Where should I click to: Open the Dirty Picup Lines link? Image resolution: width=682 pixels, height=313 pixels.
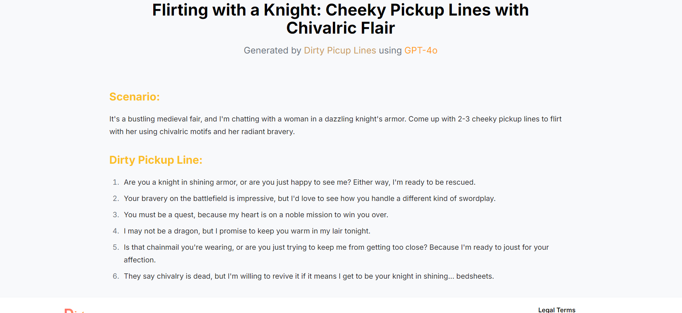(340, 50)
